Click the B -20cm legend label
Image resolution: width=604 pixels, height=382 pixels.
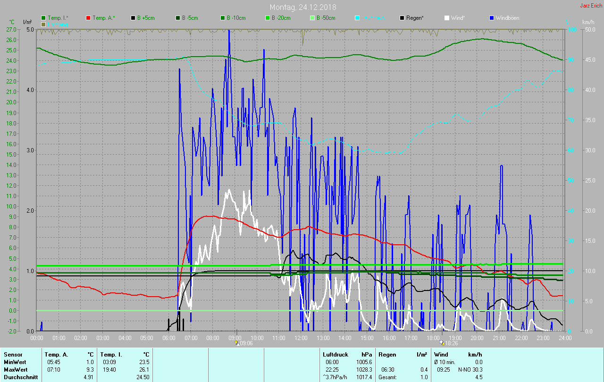click(280, 18)
